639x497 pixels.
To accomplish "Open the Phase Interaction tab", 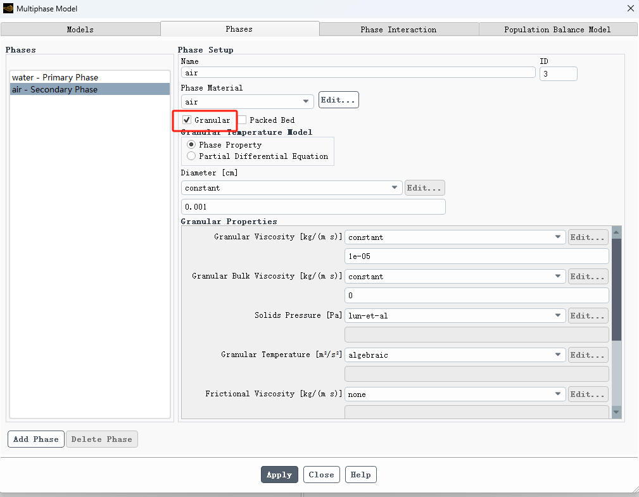I will [398, 29].
